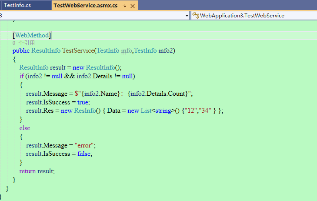Image resolution: width=317 pixels, height=201 pixels.
Task: Click the unused 'info' parameter in signature
Action: [127, 51]
